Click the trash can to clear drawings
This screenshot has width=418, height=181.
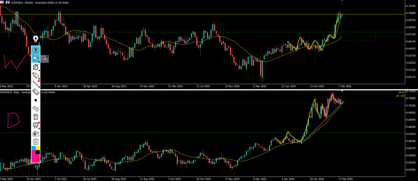36,117
